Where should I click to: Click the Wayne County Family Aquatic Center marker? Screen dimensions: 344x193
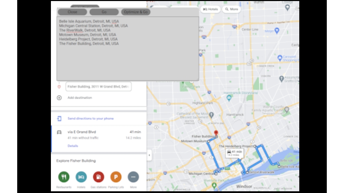pos(287,109)
